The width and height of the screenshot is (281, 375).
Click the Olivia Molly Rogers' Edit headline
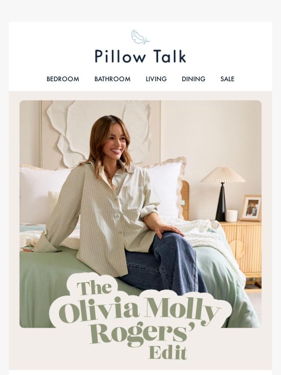tap(140, 321)
